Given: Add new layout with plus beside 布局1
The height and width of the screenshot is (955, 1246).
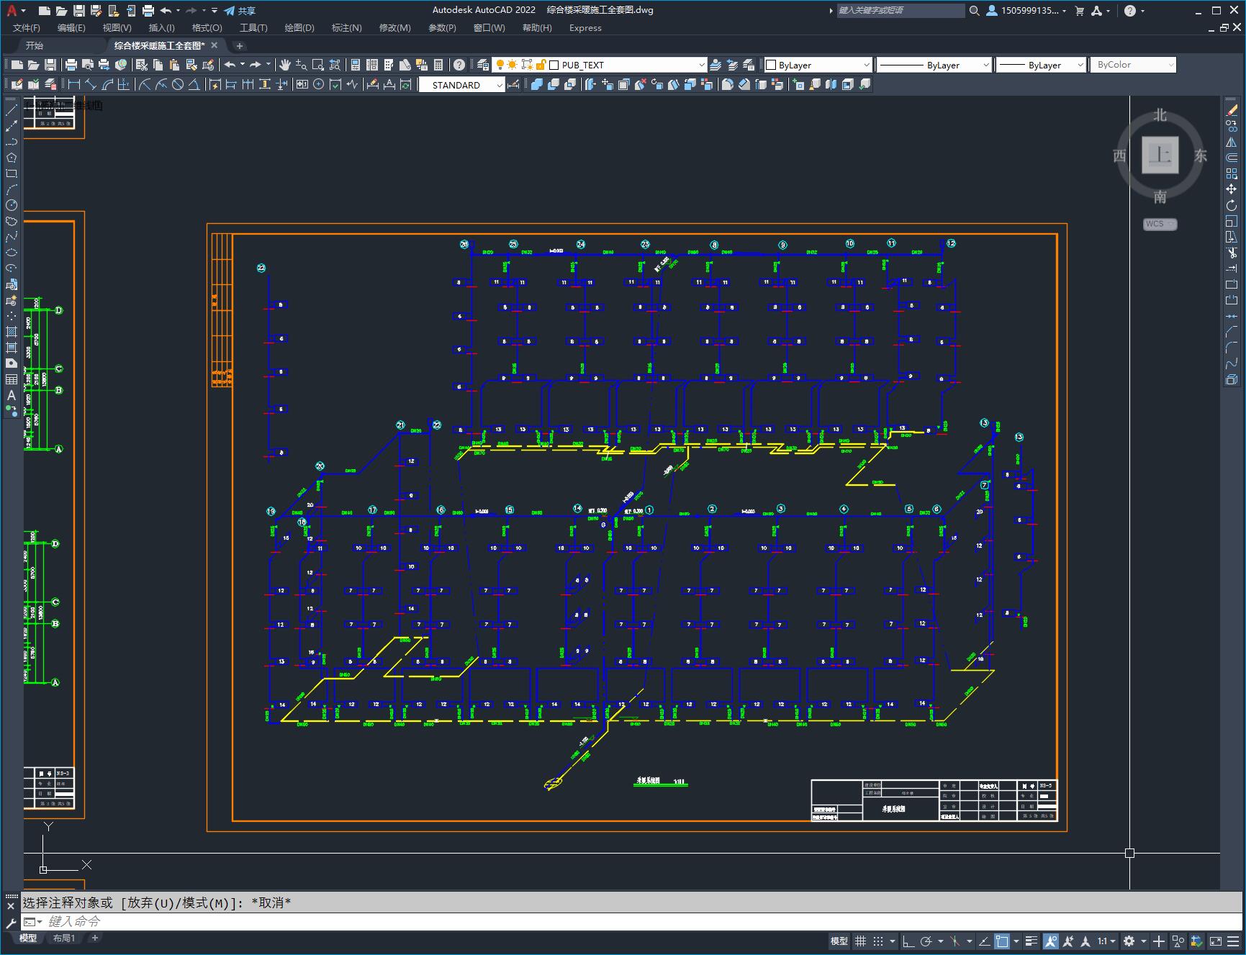Looking at the screenshot, I should (x=94, y=938).
